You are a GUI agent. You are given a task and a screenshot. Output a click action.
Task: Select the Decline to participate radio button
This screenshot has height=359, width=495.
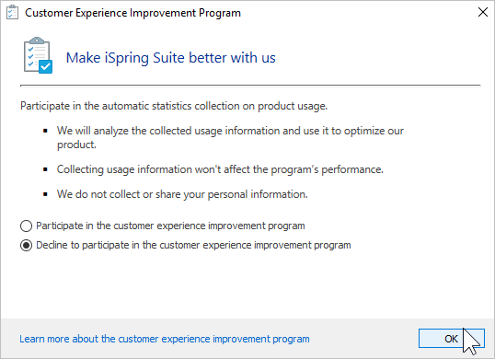click(x=26, y=246)
